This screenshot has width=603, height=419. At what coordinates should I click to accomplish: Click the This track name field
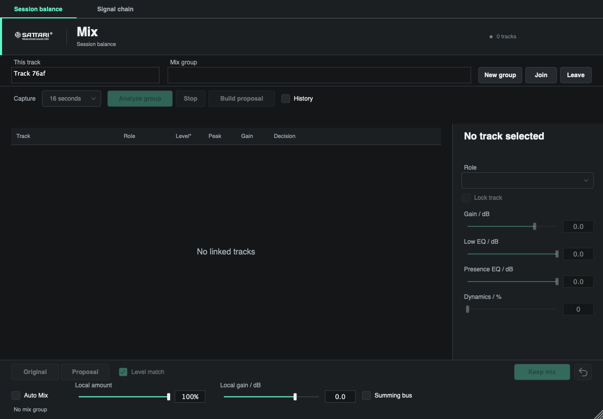[x=85, y=75]
